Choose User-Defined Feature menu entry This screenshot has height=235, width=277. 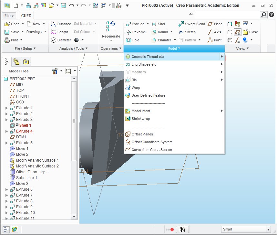tap(174, 95)
